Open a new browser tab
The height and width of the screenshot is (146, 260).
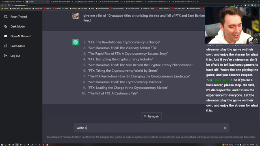coord(198,2)
